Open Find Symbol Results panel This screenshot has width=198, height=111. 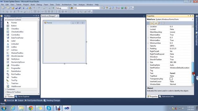pos(34,101)
